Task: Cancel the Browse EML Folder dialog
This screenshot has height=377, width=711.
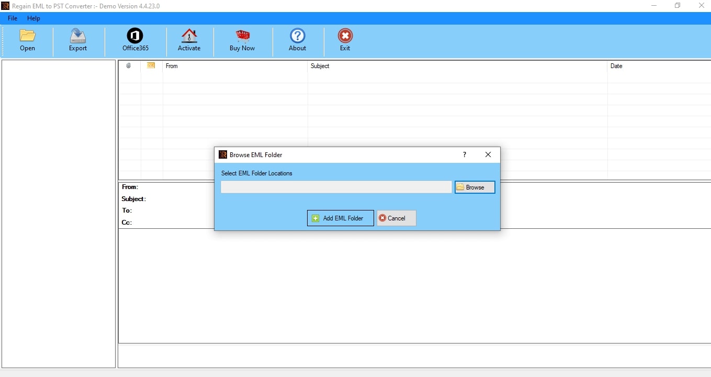Action: click(x=396, y=218)
